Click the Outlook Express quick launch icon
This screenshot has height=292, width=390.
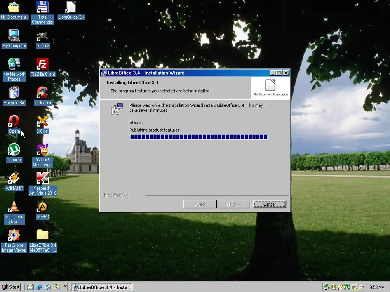pos(48,287)
